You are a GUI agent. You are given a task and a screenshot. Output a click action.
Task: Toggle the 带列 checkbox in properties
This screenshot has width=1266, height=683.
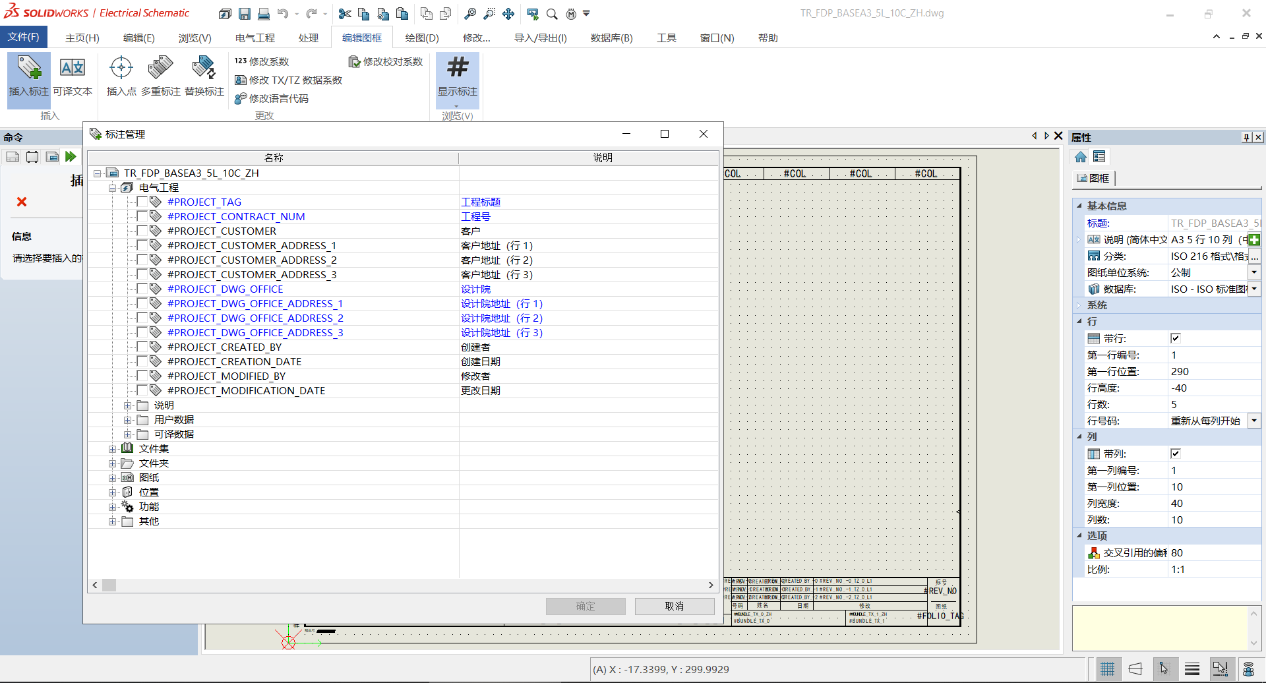pos(1176,454)
